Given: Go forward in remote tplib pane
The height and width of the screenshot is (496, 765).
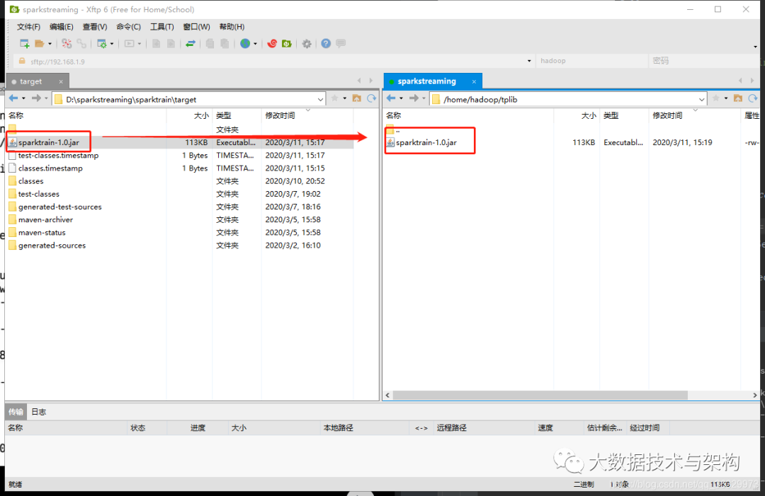Looking at the screenshot, I should [414, 98].
